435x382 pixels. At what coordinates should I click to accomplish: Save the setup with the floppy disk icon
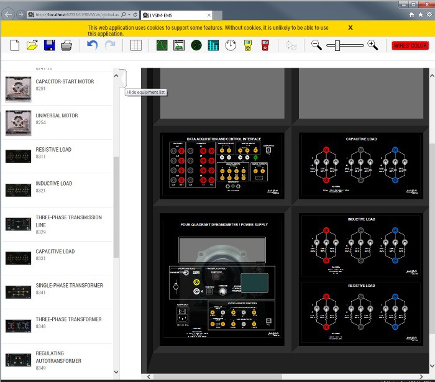tap(50, 45)
